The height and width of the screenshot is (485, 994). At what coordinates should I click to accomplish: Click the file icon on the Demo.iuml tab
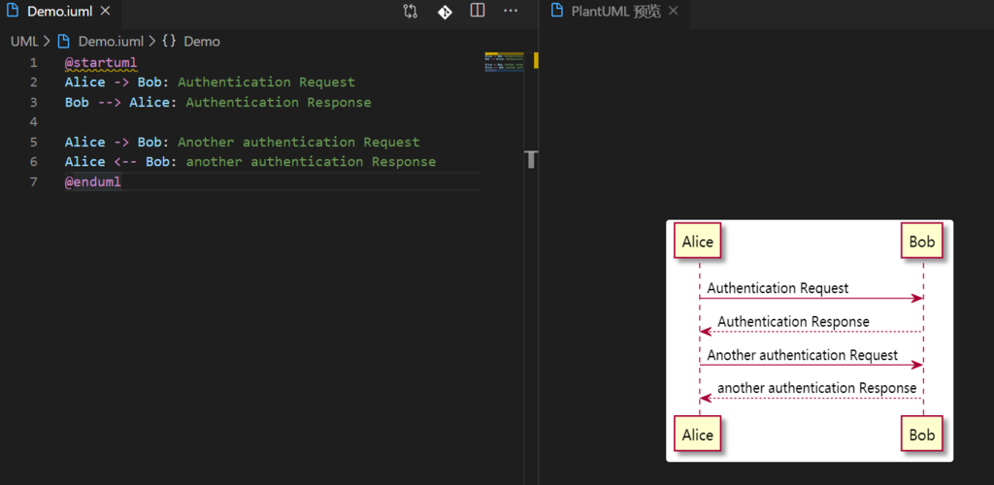pyautogui.click(x=13, y=11)
